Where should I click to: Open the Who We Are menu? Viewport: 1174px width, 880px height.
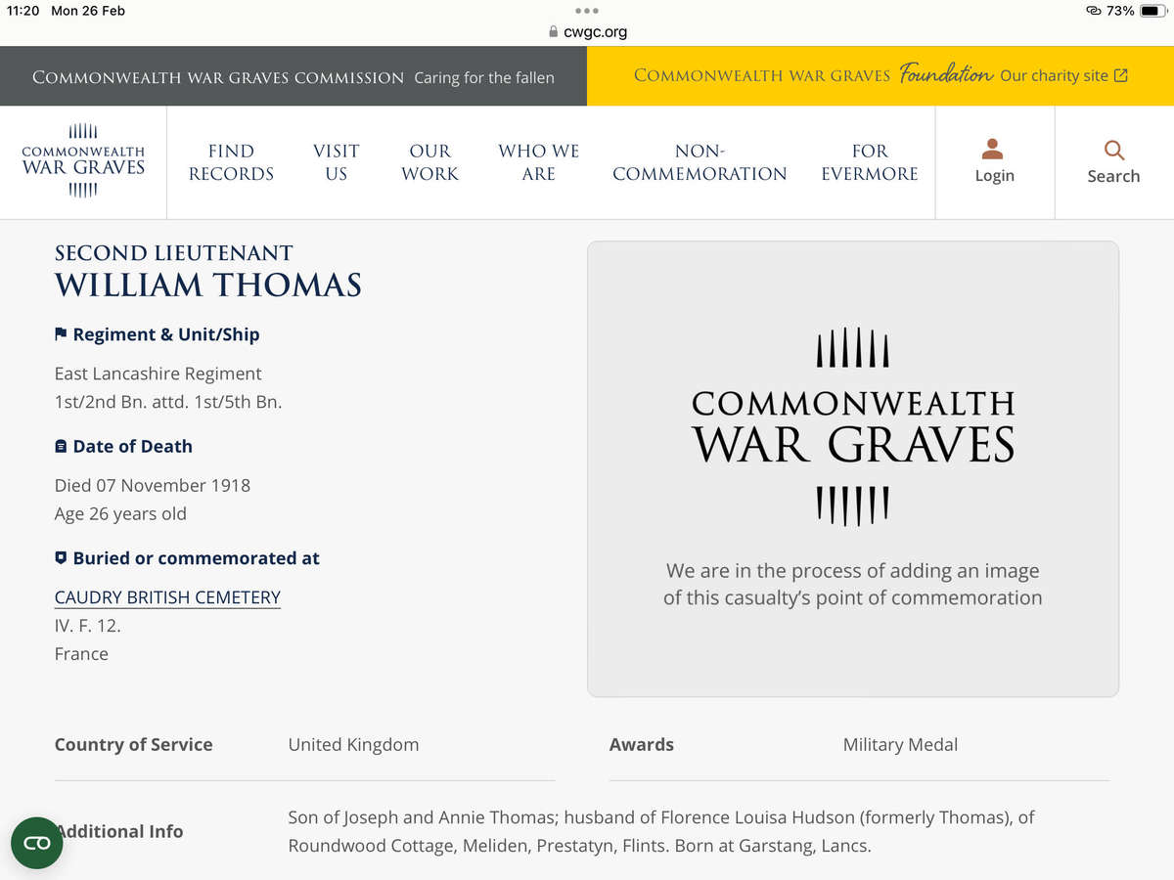(x=538, y=162)
